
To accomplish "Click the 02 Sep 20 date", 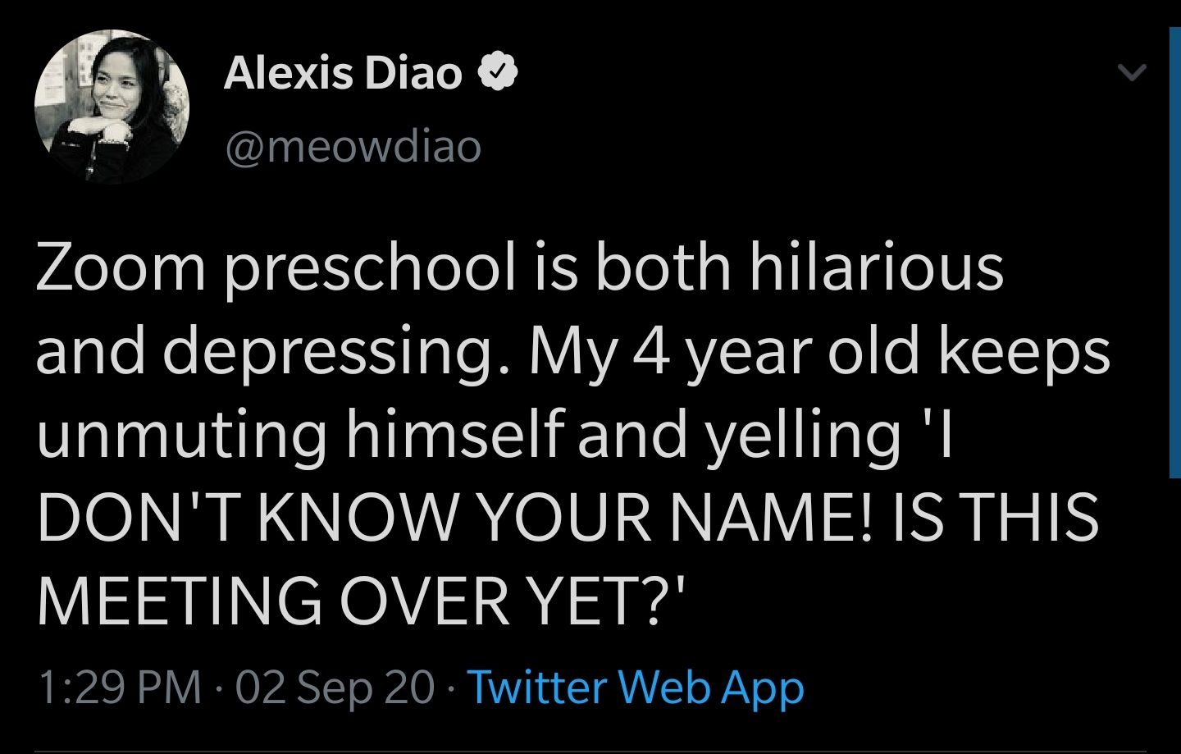I will point(335,688).
